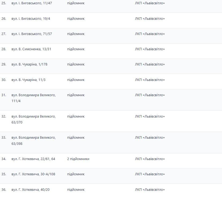
Task: Select address вул. Г. Хоткевича, 40/20
Action: click(x=31, y=190)
